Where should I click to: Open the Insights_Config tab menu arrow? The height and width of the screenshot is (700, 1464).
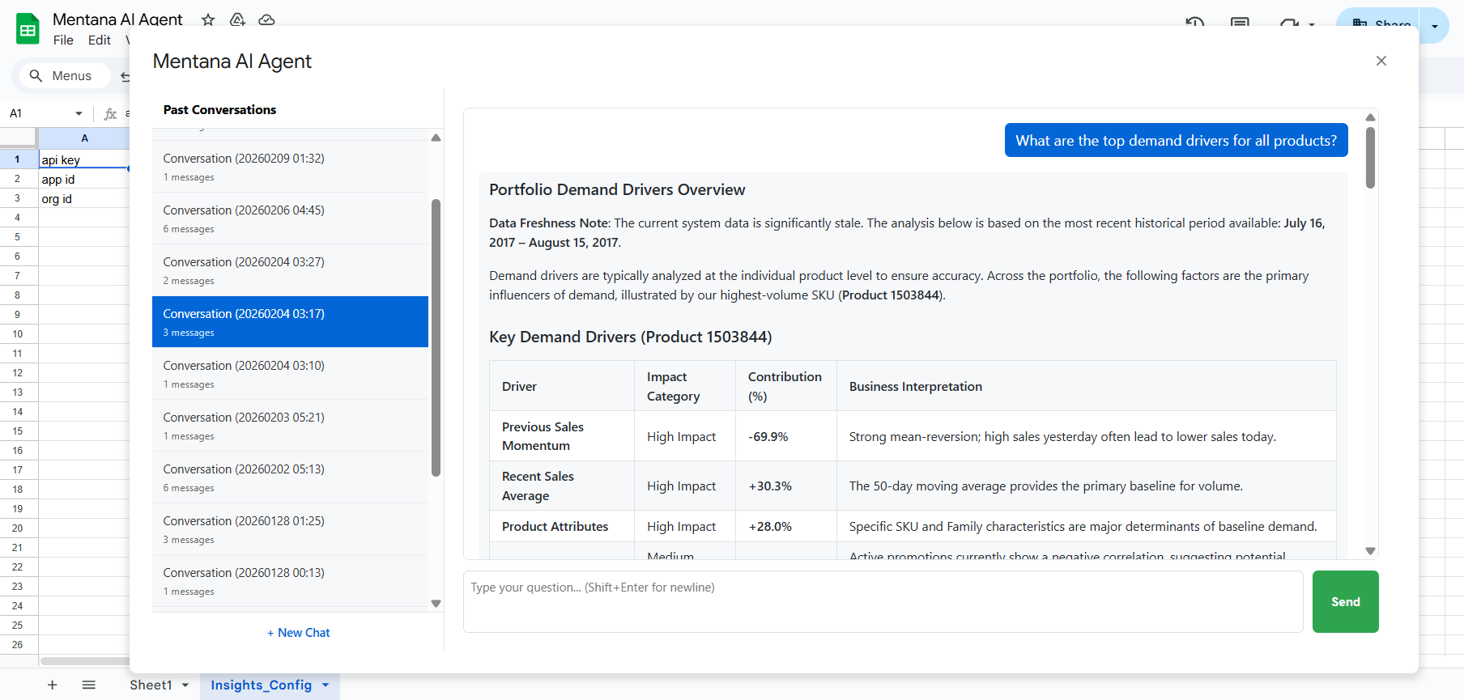[326, 685]
